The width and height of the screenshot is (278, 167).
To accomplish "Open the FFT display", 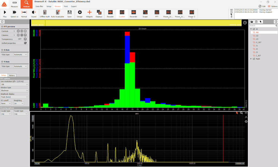I will pos(157,14).
